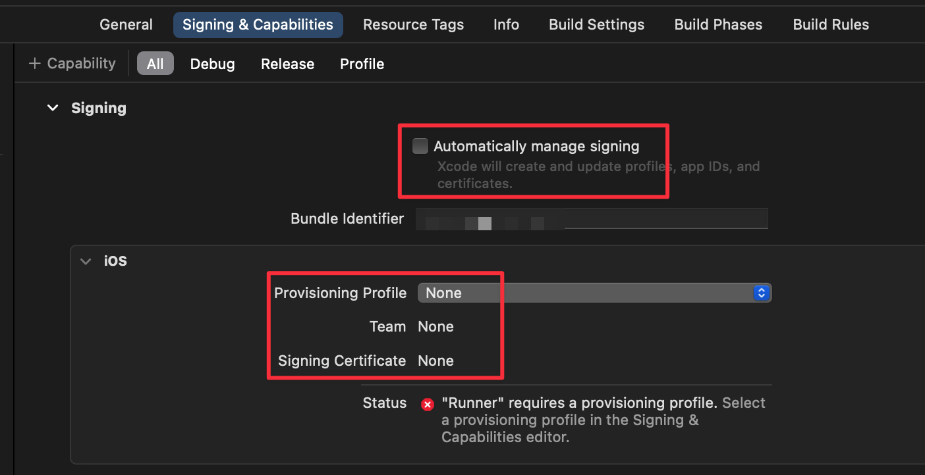Collapse the Signing section chevron
This screenshot has height=475, width=925.
53,108
